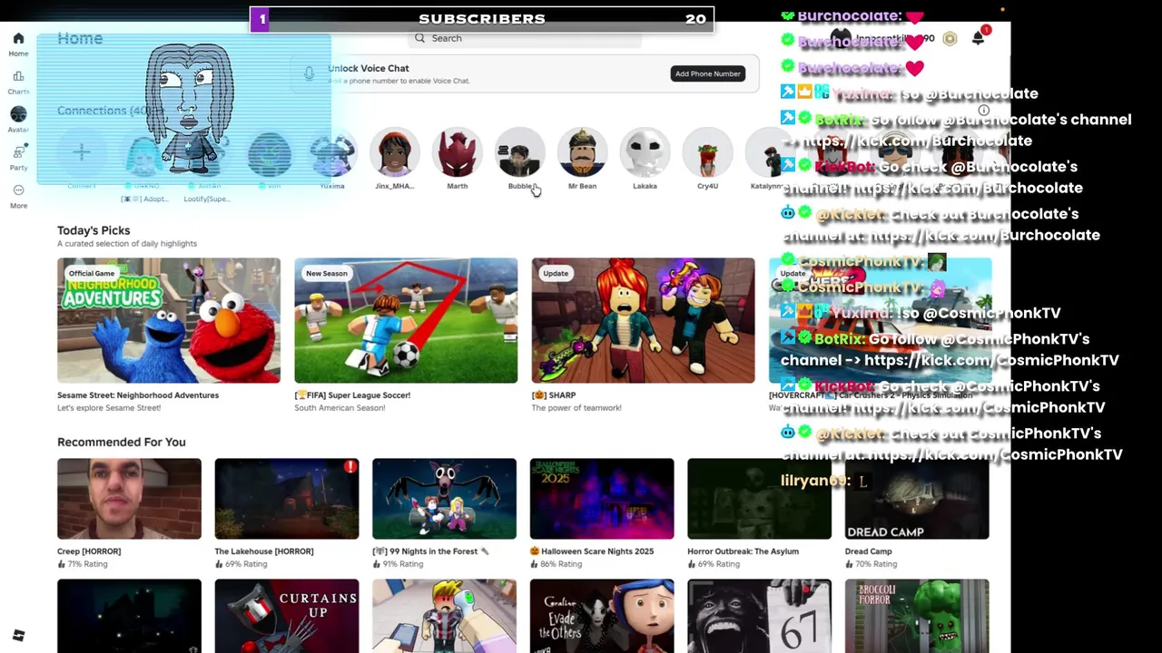Screen dimensions: 1162x653
Task: Open Sesame Street Neighborhood Adventures thumbnail
Action: [169, 320]
